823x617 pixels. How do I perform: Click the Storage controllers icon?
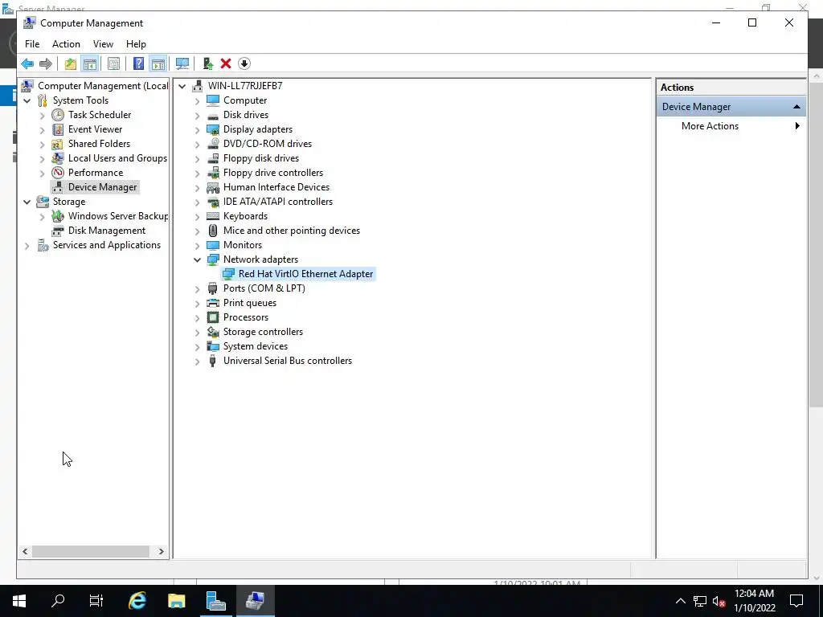point(212,332)
